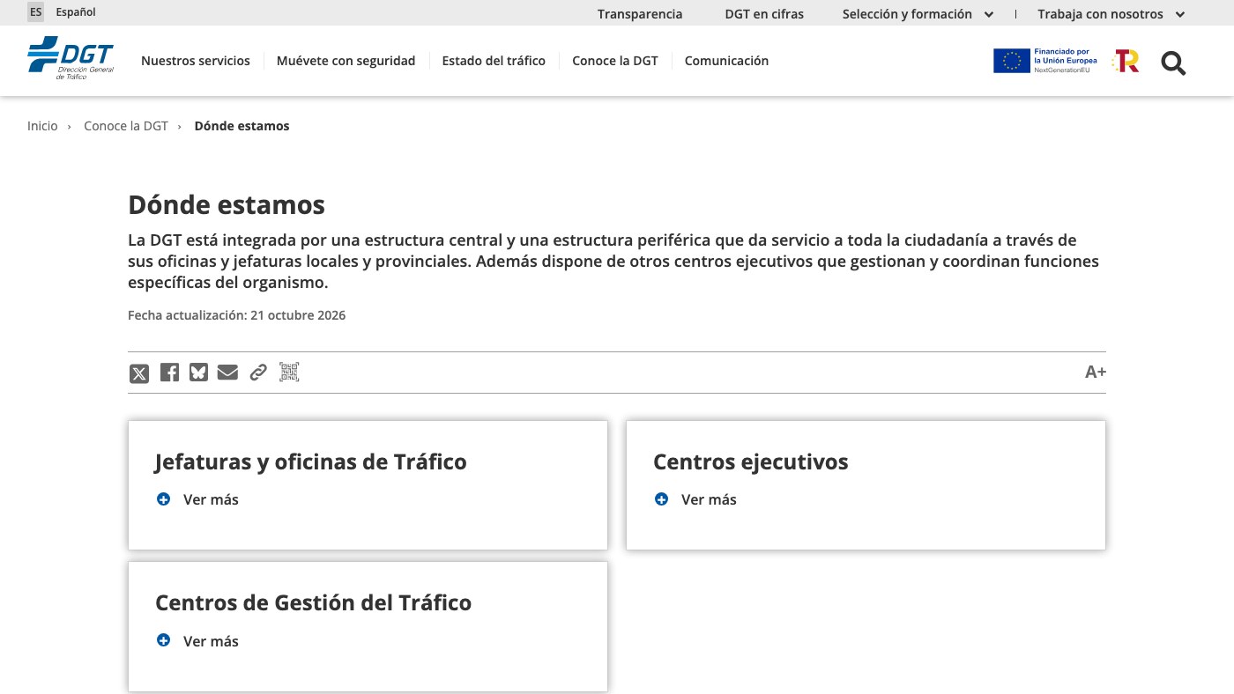1234x694 pixels.
Task: Click the 'Dónde estamos' breadcrumb text
Action: 242,126
